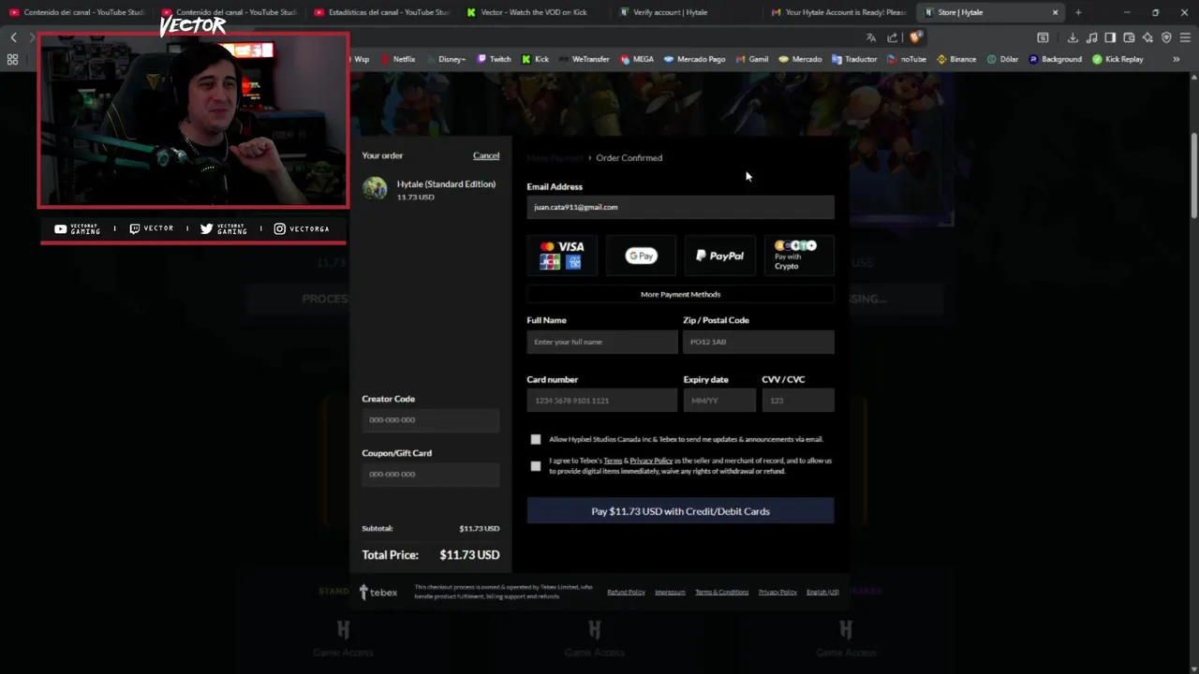The width and height of the screenshot is (1199, 674).
Task: Open the Privacy Policy link in agreement text
Action: pos(651,461)
